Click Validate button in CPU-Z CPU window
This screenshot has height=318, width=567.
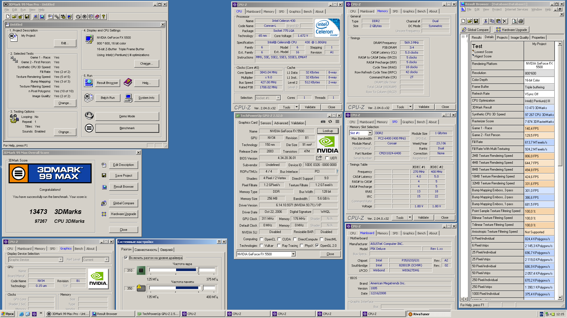pos(310,107)
